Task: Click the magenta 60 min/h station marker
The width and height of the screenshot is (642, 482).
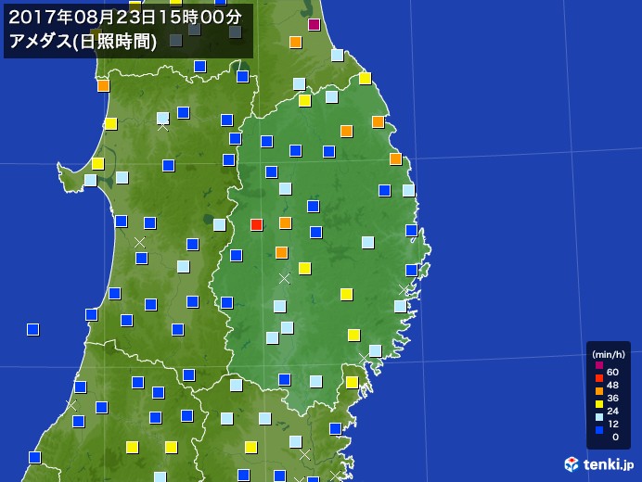Action: [x=314, y=24]
